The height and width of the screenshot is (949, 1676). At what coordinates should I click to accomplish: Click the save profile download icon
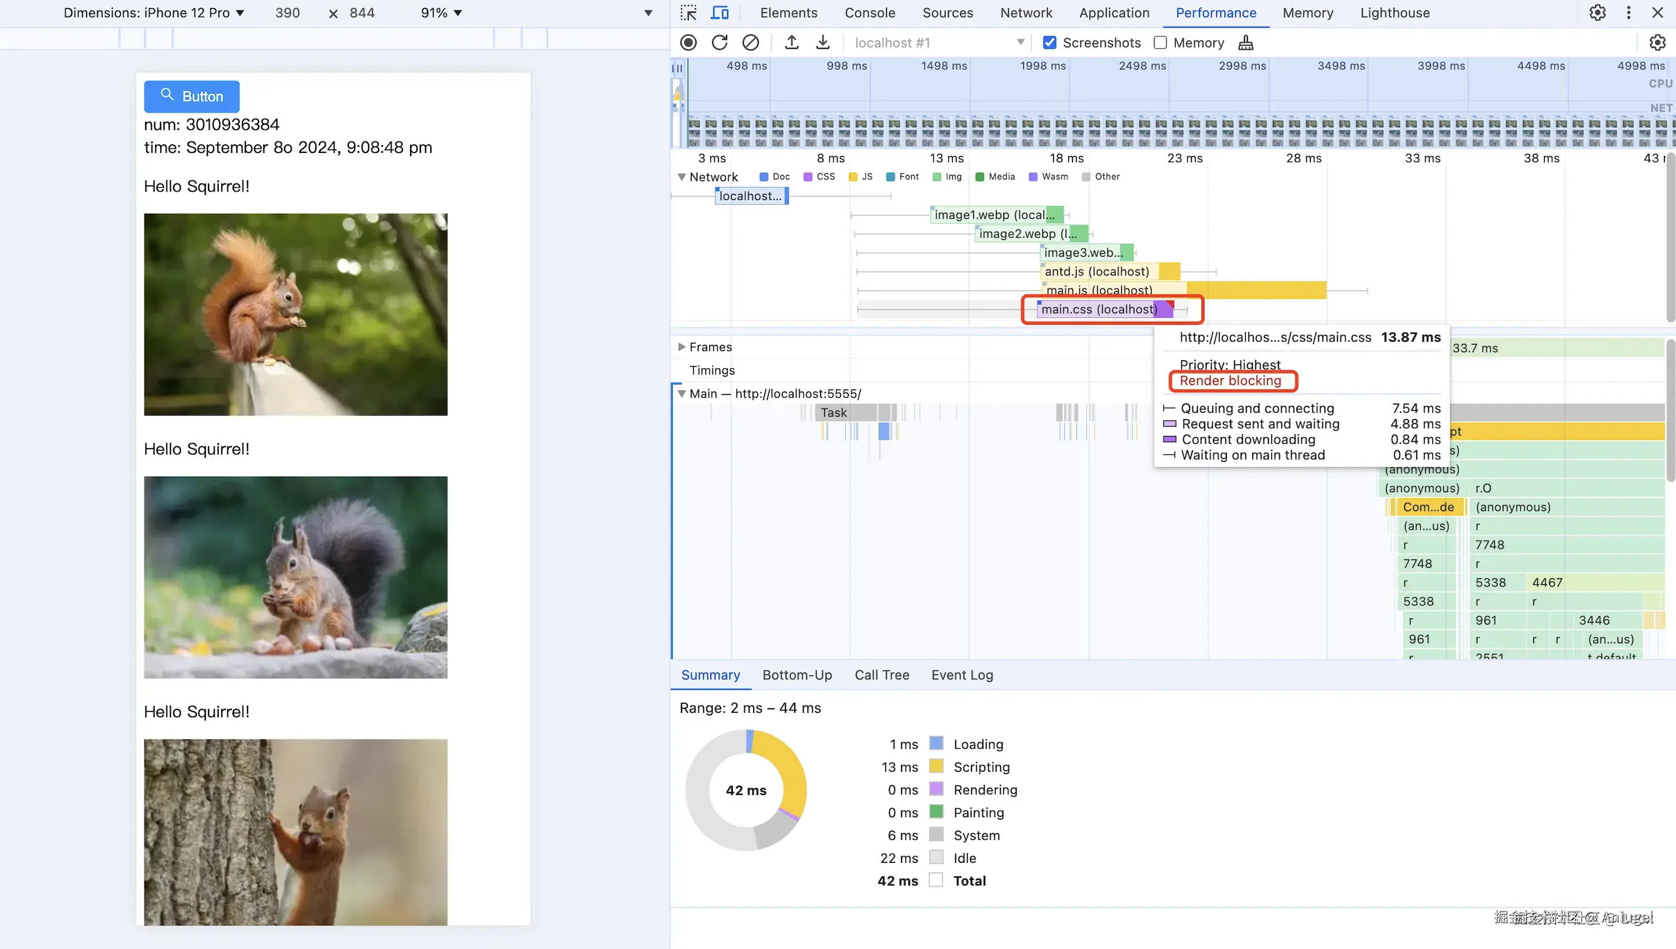(x=822, y=42)
